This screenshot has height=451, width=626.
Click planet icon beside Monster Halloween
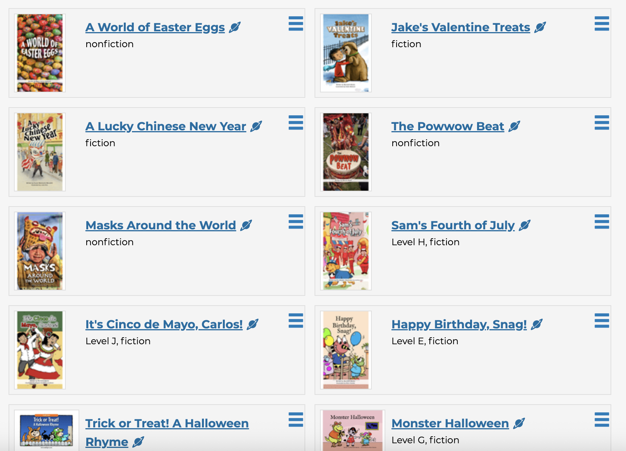click(519, 424)
